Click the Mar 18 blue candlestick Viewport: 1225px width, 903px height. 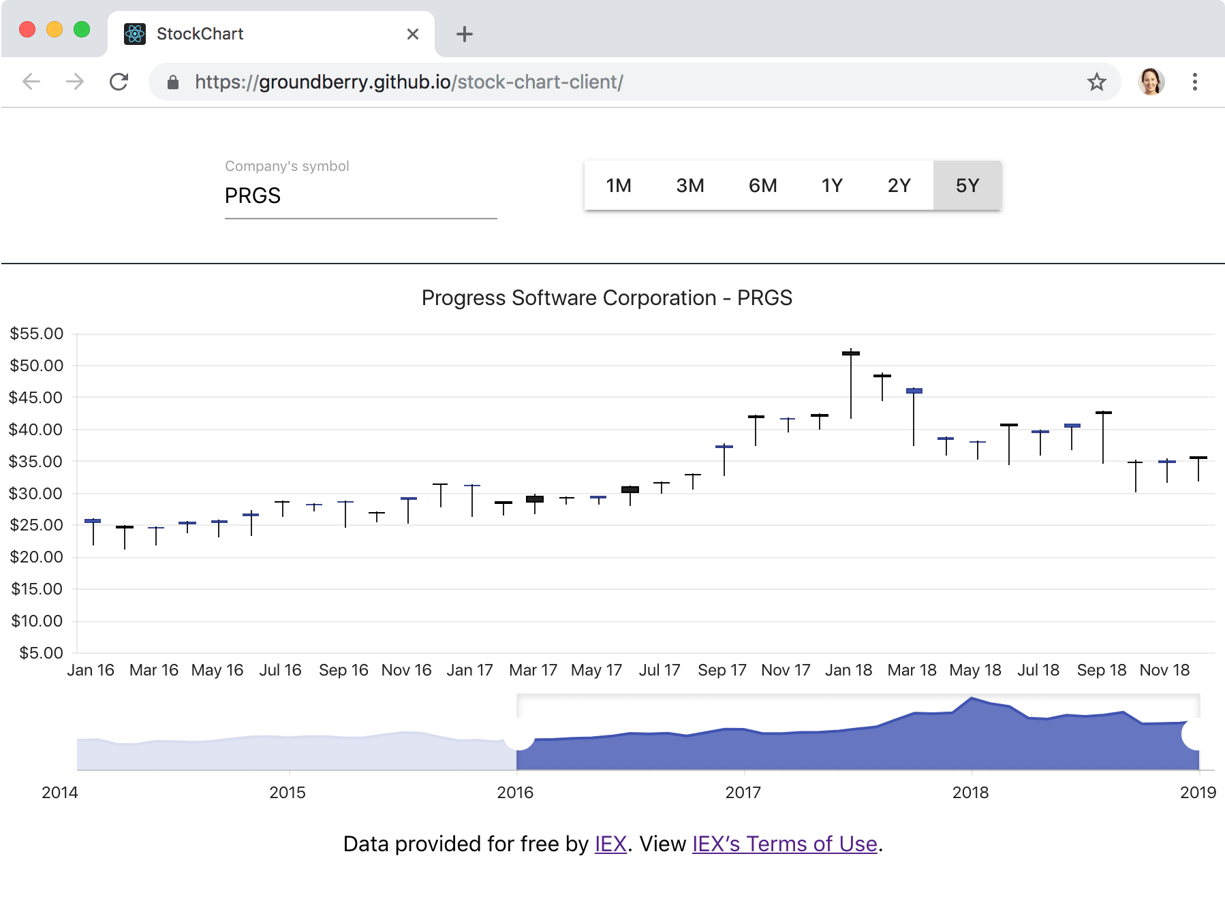[914, 416]
